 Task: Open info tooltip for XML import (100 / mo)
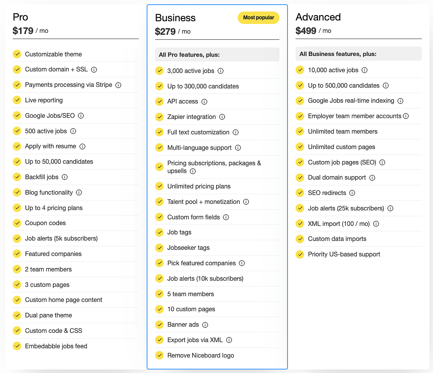click(376, 224)
